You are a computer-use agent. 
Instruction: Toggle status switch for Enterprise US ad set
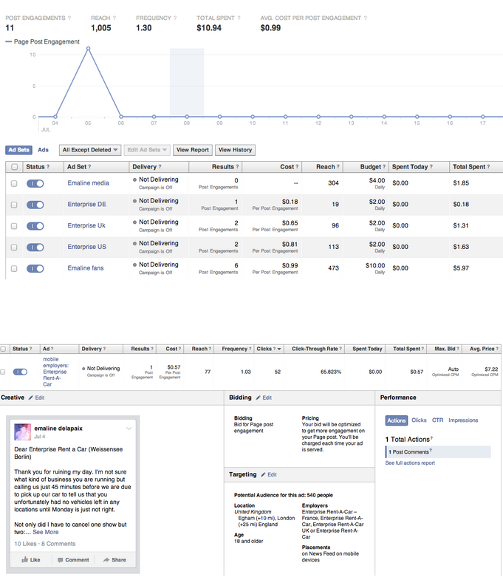pos(35,247)
